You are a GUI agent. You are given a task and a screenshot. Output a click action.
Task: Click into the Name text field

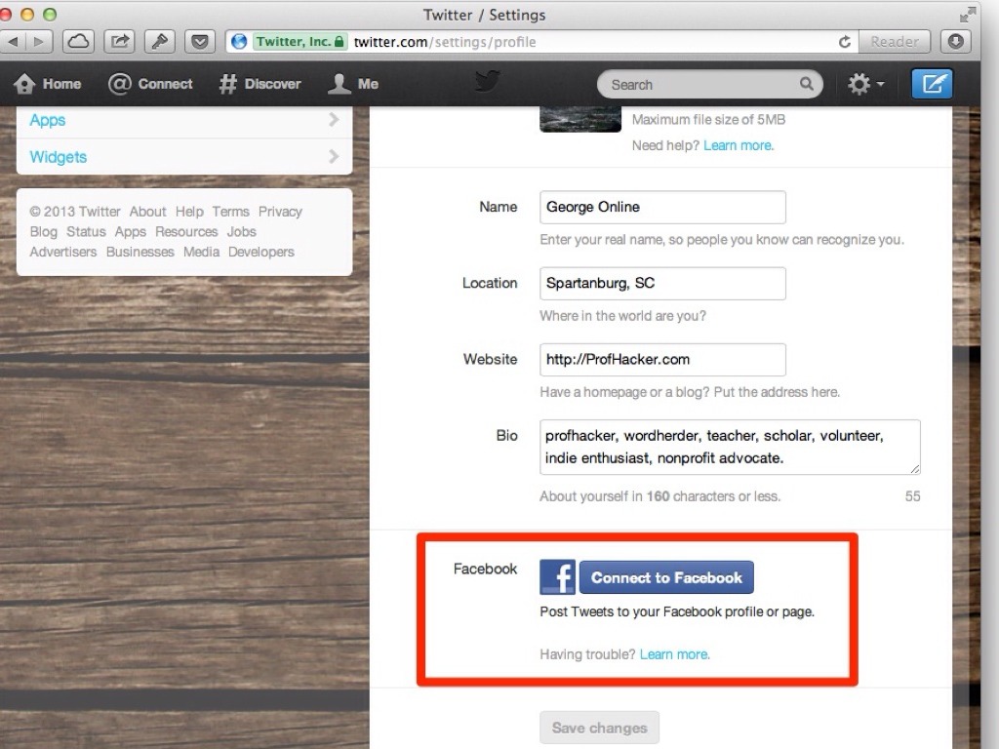662,207
